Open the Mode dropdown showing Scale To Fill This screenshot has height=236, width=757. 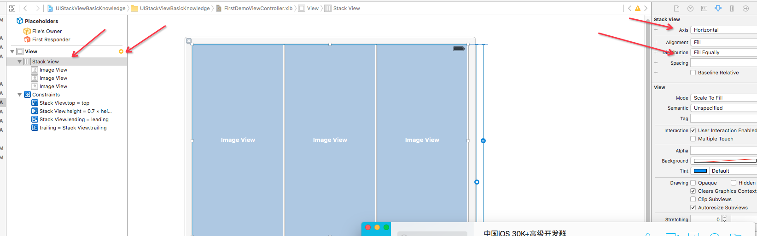[723, 98]
